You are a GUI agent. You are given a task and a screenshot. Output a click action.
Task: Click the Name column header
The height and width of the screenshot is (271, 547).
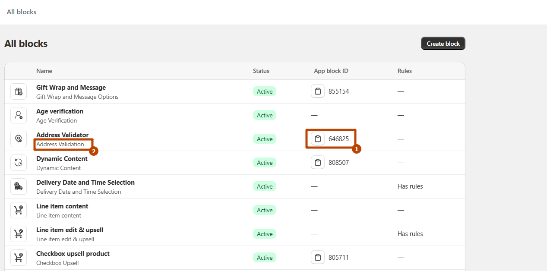click(44, 71)
